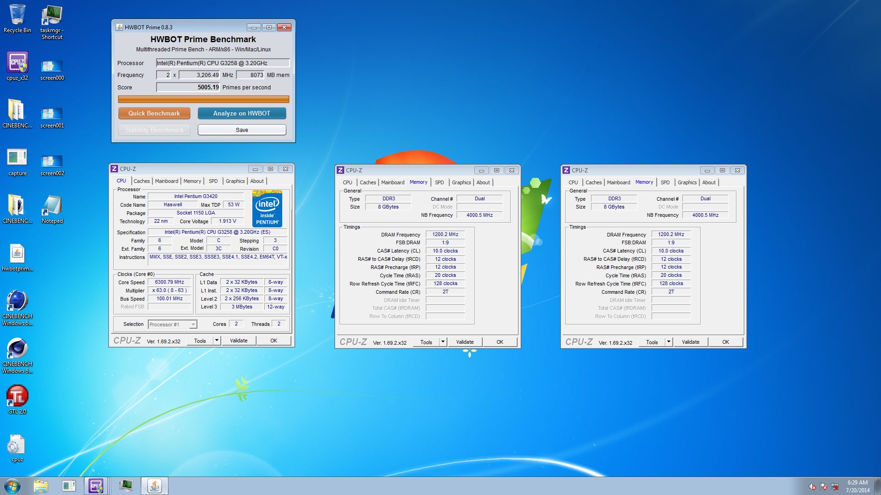Switch to About tab in left CPU-Z window
Screen dimensions: 881x495
click(257, 181)
